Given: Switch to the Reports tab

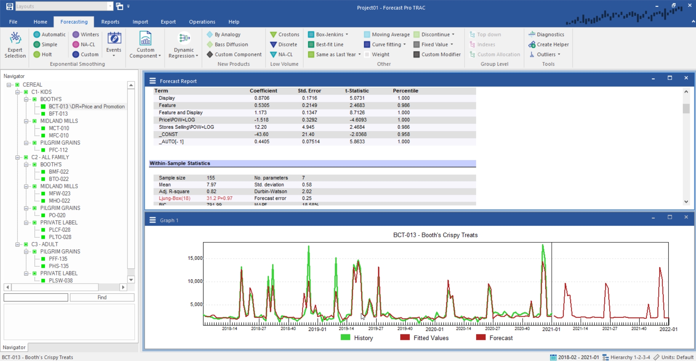Looking at the screenshot, I should tap(110, 22).
